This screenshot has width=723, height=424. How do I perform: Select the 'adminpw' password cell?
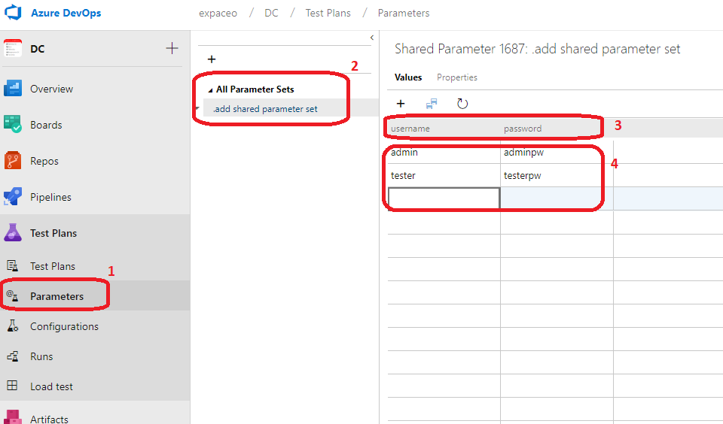[557, 153]
